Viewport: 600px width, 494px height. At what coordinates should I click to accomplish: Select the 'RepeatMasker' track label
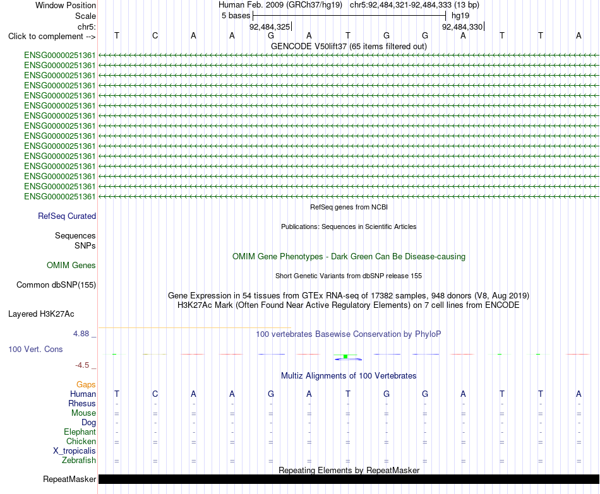[x=69, y=479]
